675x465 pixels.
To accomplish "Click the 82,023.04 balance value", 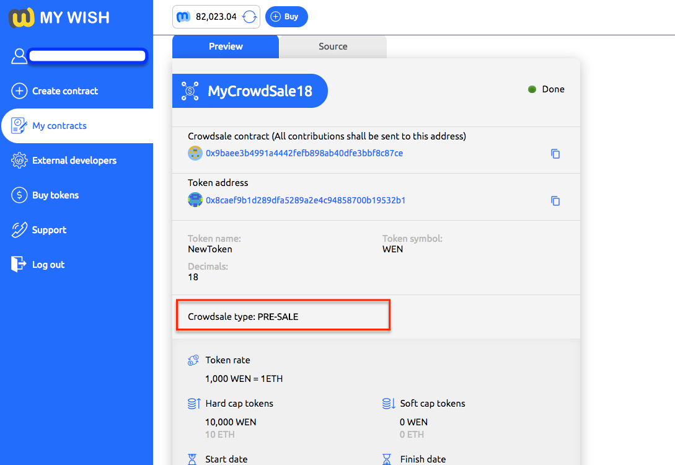I will pyautogui.click(x=216, y=17).
